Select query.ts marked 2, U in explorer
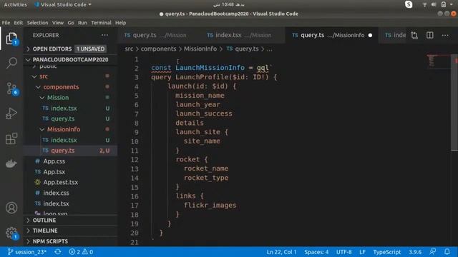This screenshot has width=458, height=257. (x=70, y=151)
